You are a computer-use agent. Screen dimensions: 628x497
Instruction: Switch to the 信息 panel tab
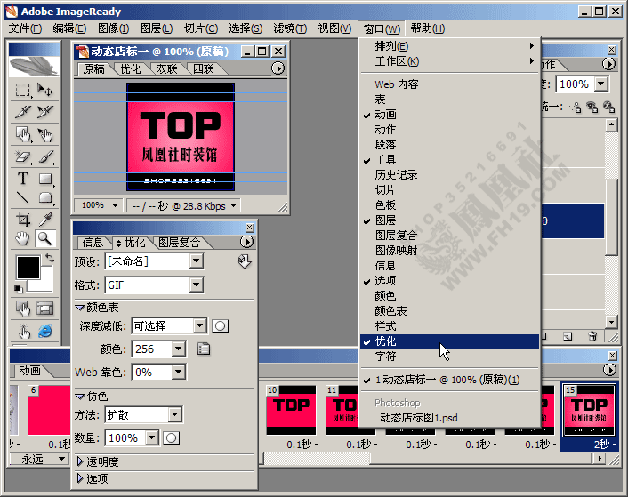tap(93, 243)
